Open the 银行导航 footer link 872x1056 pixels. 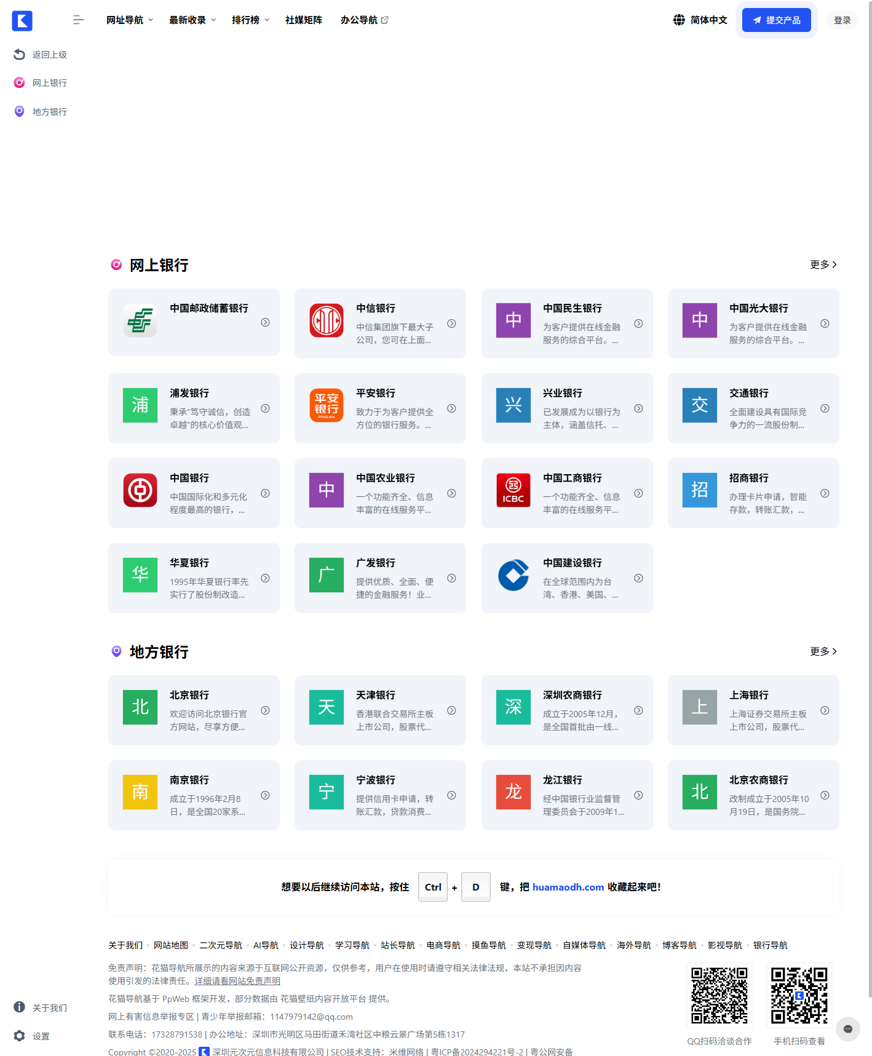pyautogui.click(x=771, y=945)
